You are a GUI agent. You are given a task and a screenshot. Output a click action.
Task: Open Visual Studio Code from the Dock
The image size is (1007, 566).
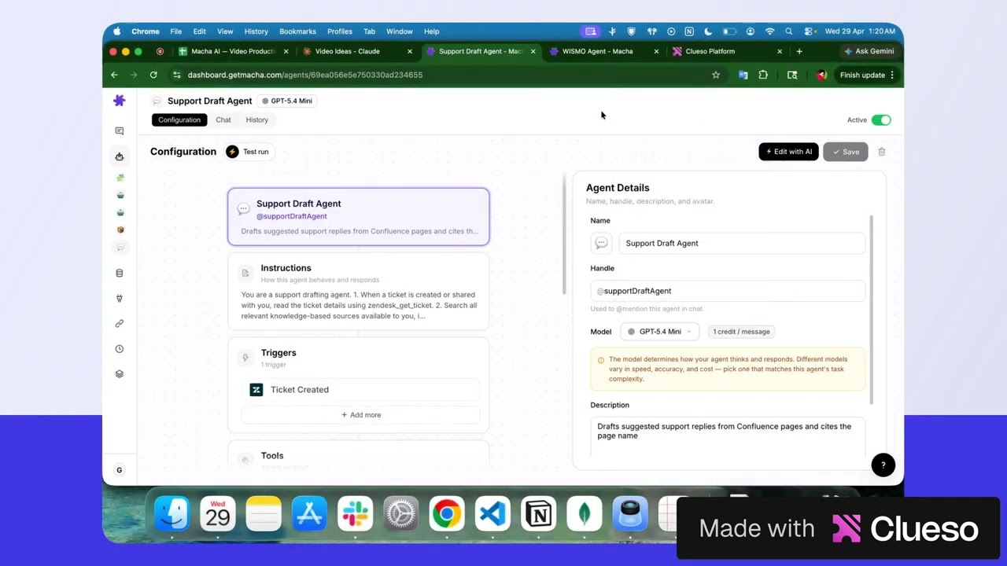pos(492,515)
